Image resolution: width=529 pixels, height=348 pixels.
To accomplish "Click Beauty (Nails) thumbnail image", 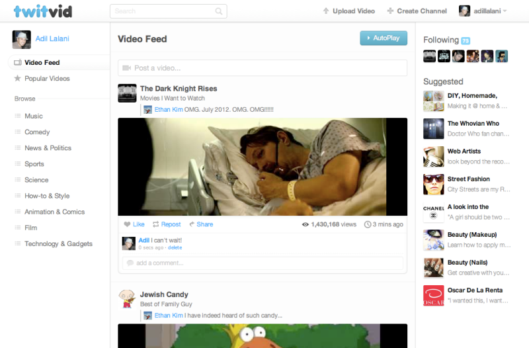I will point(434,268).
